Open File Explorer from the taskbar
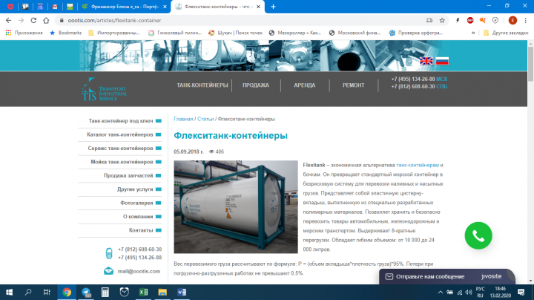This screenshot has height=300, width=534. (162, 292)
